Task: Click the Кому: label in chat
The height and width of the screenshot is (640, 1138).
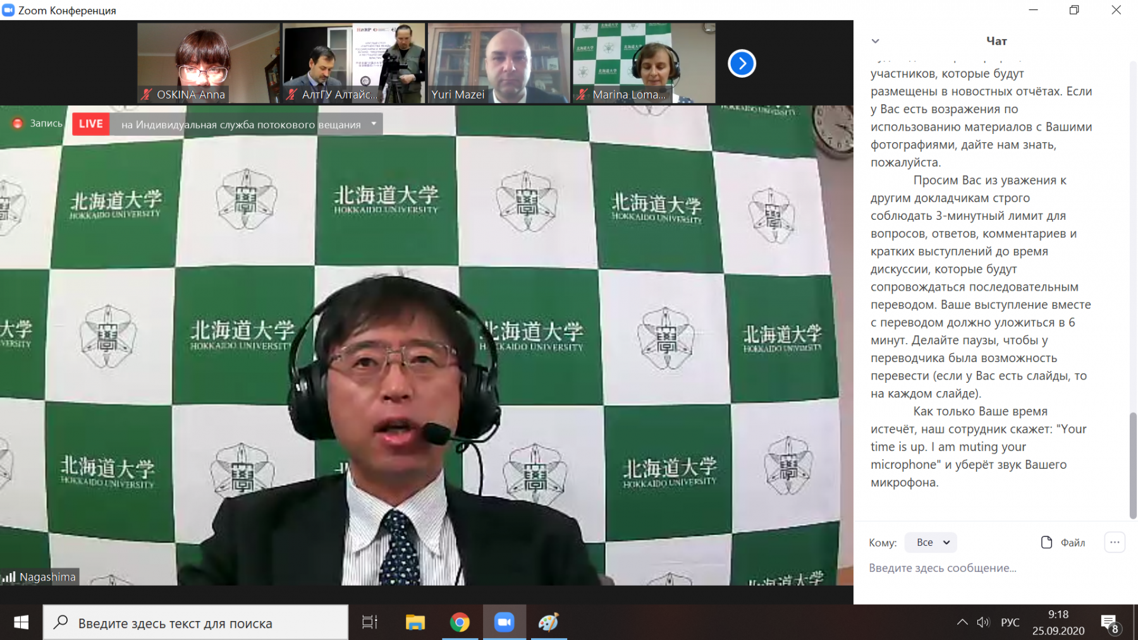Action: click(x=883, y=543)
